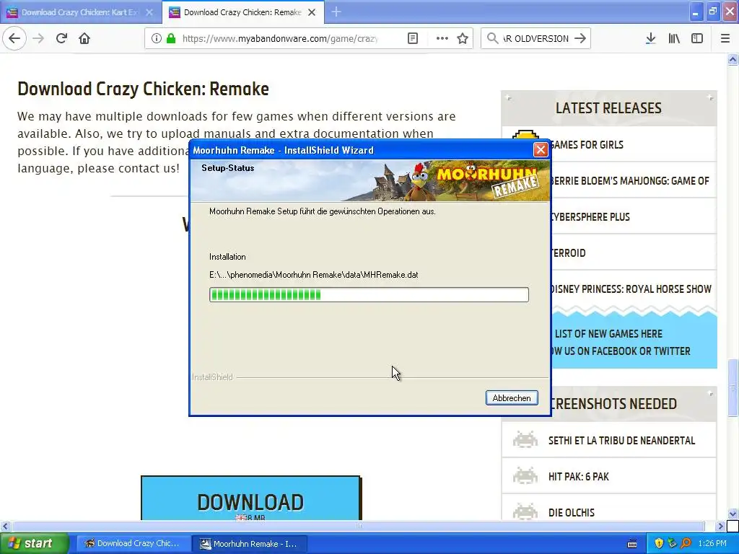Open the Firefox hamburger menu
739x554 pixels.
[x=725, y=38]
